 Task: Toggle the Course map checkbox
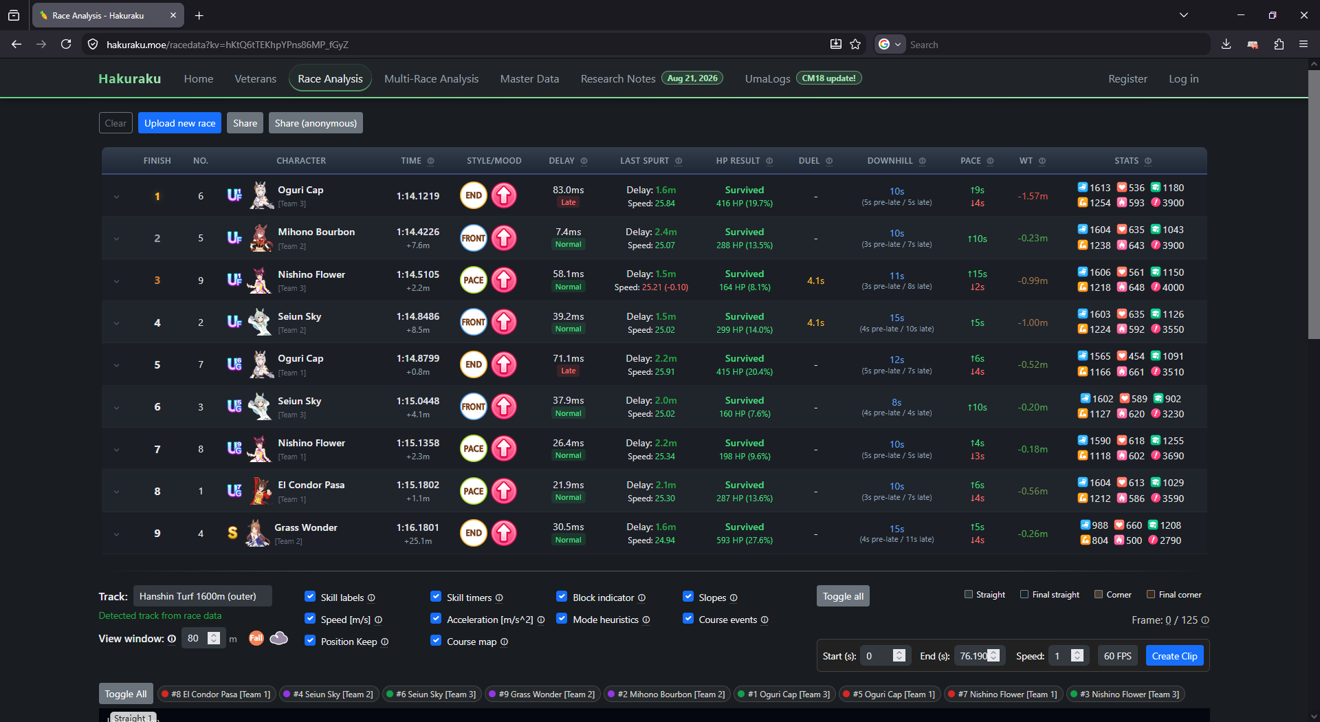pos(436,641)
